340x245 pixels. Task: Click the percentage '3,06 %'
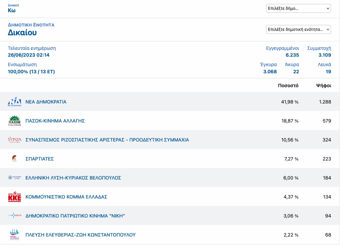[x=291, y=216]
